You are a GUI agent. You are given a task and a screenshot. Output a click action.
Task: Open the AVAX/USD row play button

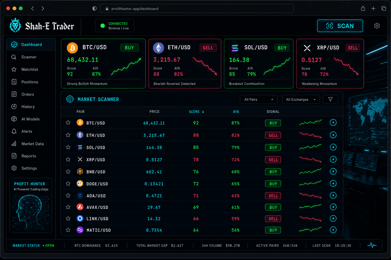tap(333, 207)
